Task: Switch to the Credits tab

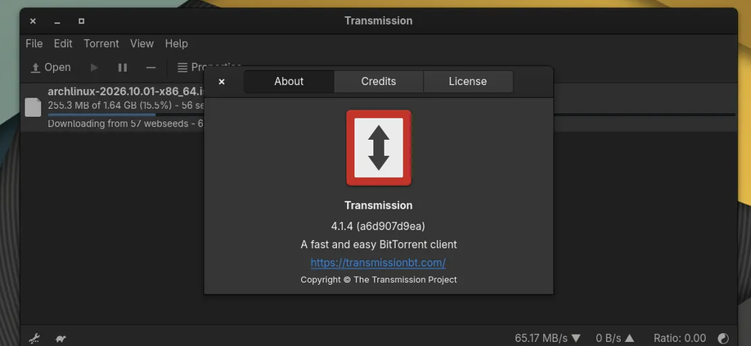Action: (x=379, y=81)
